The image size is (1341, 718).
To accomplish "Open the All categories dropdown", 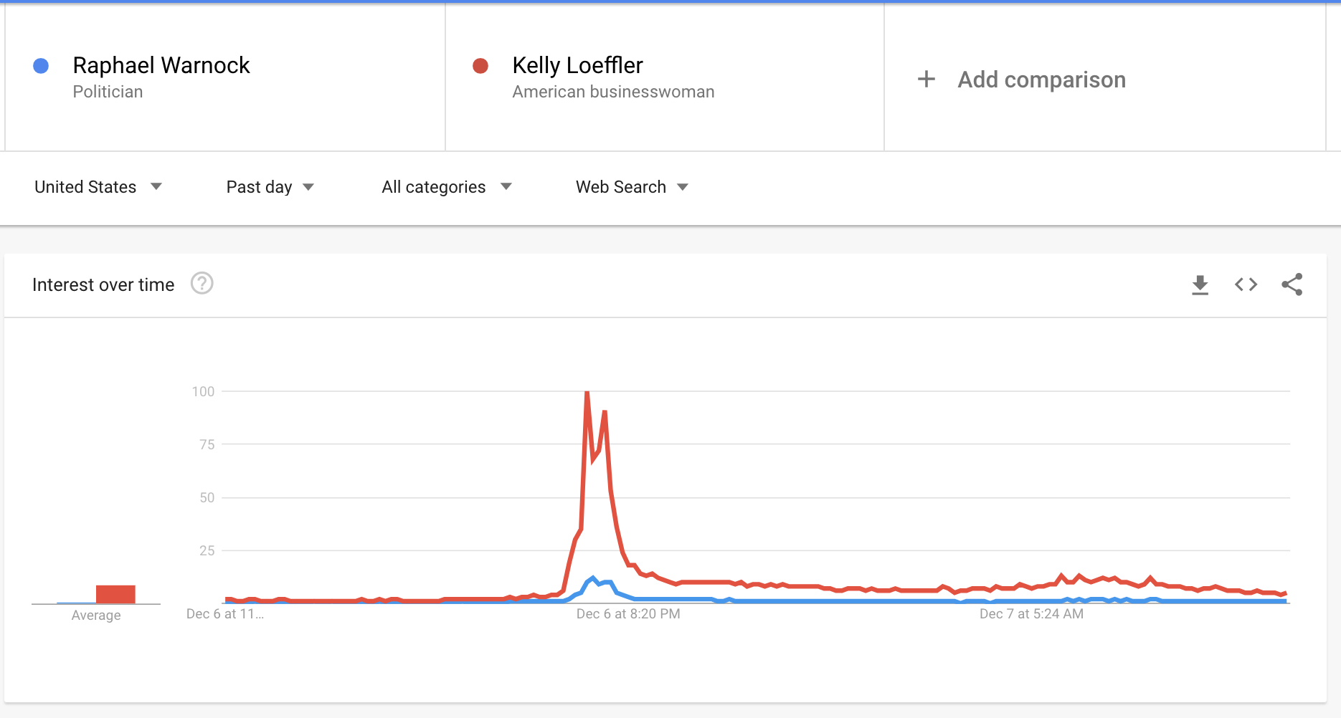I will pos(446,187).
